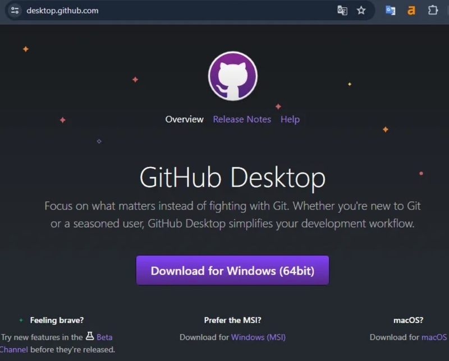The width and height of the screenshot is (449, 361).
Task: Switch to the Release Notes page
Action: (x=242, y=119)
